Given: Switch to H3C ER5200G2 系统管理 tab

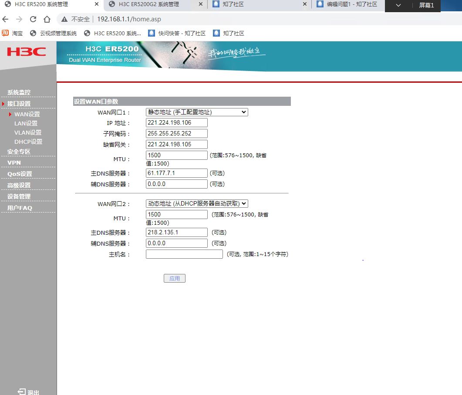Looking at the screenshot, I should tap(149, 4).
